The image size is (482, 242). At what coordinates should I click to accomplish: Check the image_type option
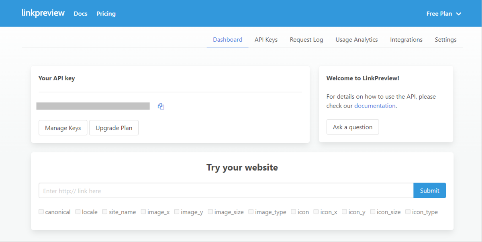251,211
